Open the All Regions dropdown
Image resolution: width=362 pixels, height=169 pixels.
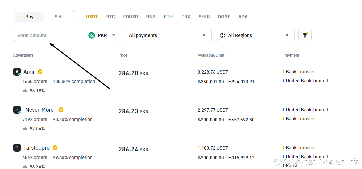(255, 35)
